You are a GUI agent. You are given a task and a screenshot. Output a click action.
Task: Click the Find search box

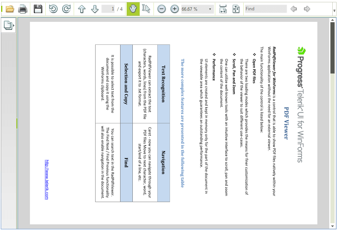(266, 9)
